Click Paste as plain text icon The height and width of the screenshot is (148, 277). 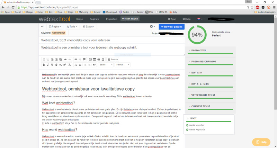(x=56, y=59)
